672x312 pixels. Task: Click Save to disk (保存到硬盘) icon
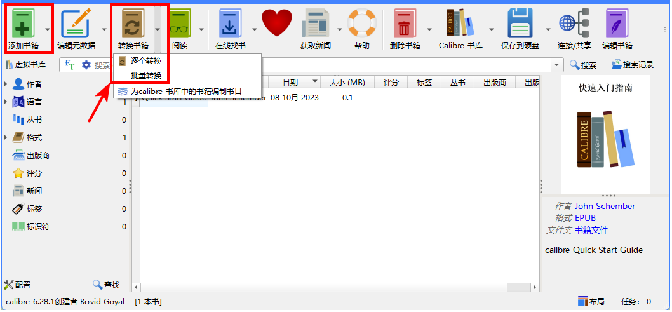pos(520,24)
